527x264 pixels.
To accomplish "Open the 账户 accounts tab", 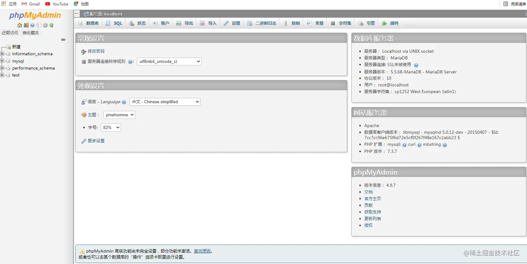I will tap(161, 23).
